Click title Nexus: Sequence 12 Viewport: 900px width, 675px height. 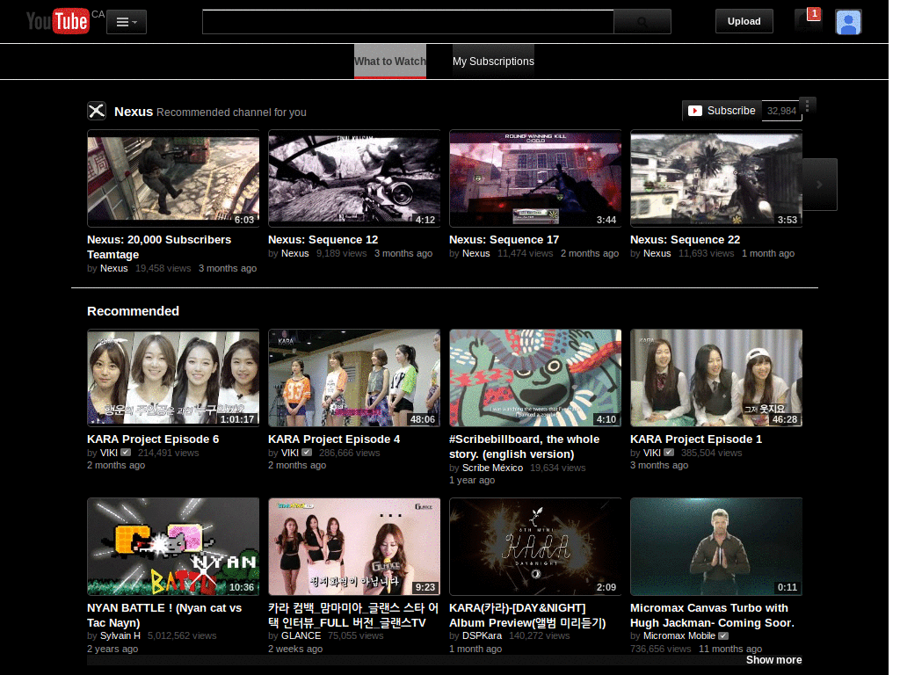(x=323, y=239)
